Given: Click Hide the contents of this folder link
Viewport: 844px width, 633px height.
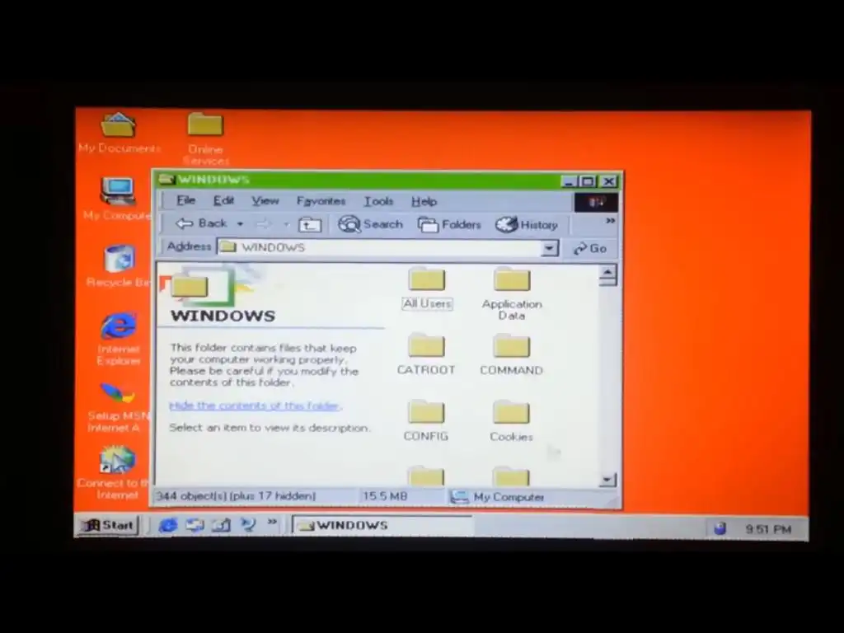Looking at the screenshot, I should pos(254,406).
